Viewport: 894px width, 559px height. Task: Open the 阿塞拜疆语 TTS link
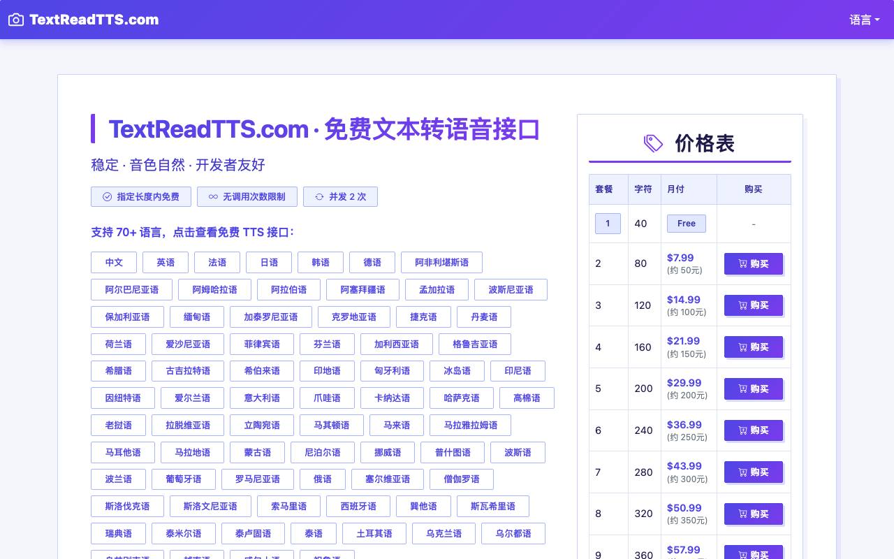pyautogui.click(x=362, y=290)
